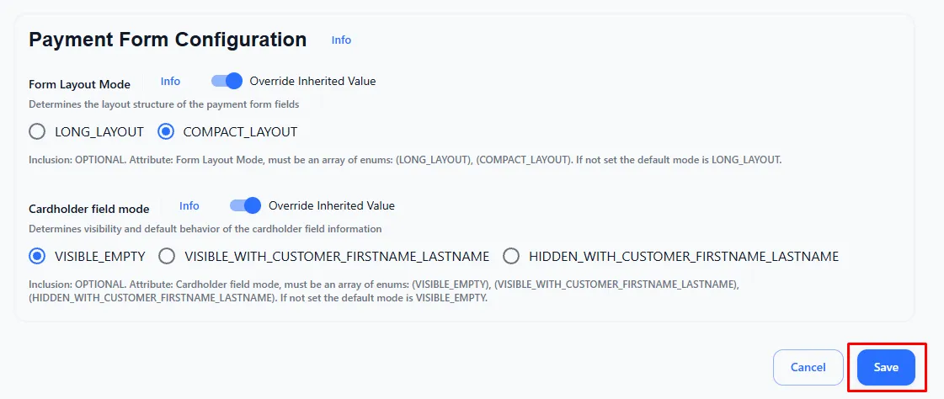Open Info for Cardholder field mode
Screen dimensions: 944x399
[189, 206]
